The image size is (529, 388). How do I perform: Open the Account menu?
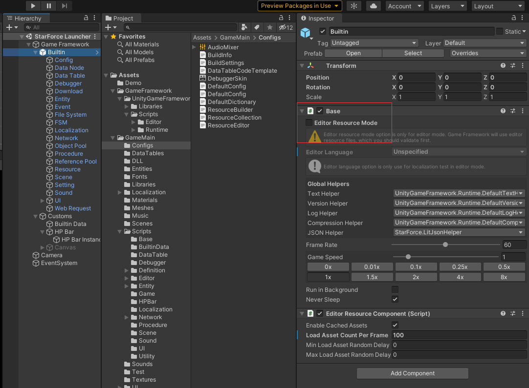click(x=404, y=6)
